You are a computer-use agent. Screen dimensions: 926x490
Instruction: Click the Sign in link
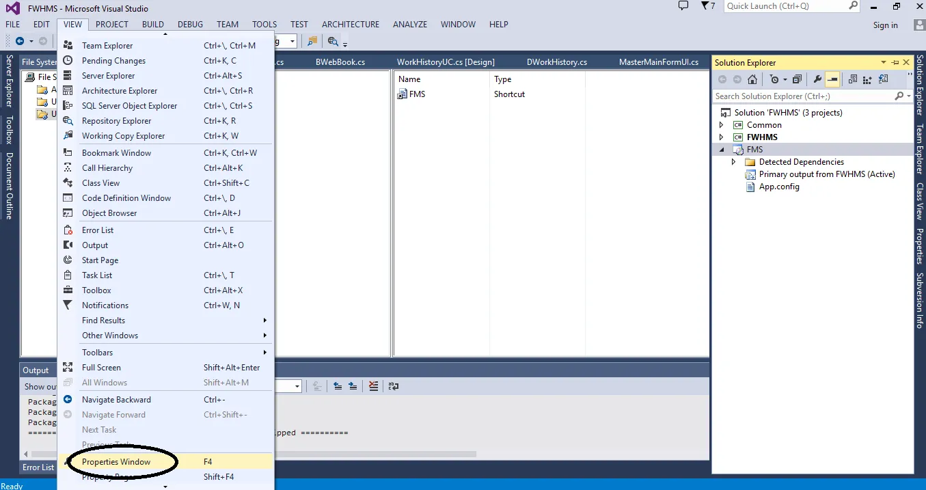(886, 25)
